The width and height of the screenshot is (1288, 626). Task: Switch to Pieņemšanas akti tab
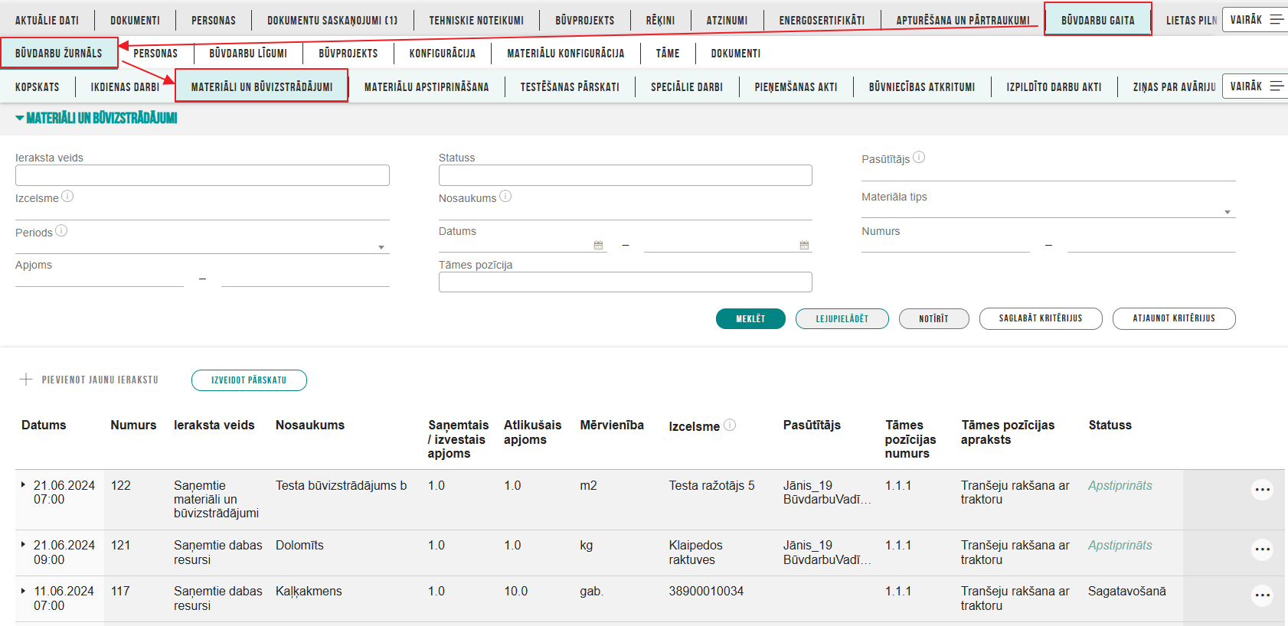pyautogui.click(x=796, y=87)
